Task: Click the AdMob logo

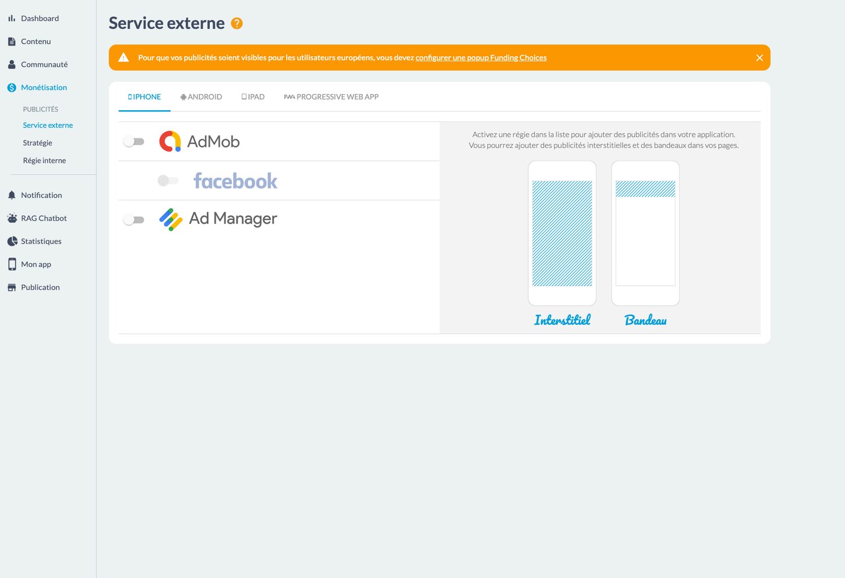Action: 199,141
